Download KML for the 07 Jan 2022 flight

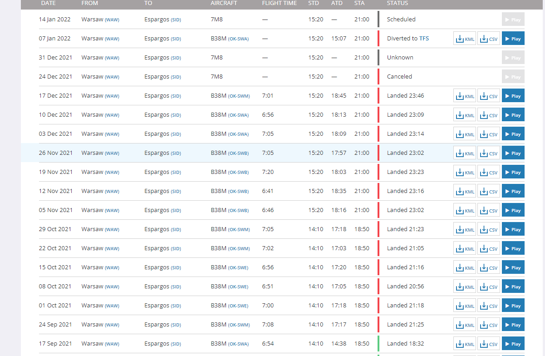click(x=465, y=39)
